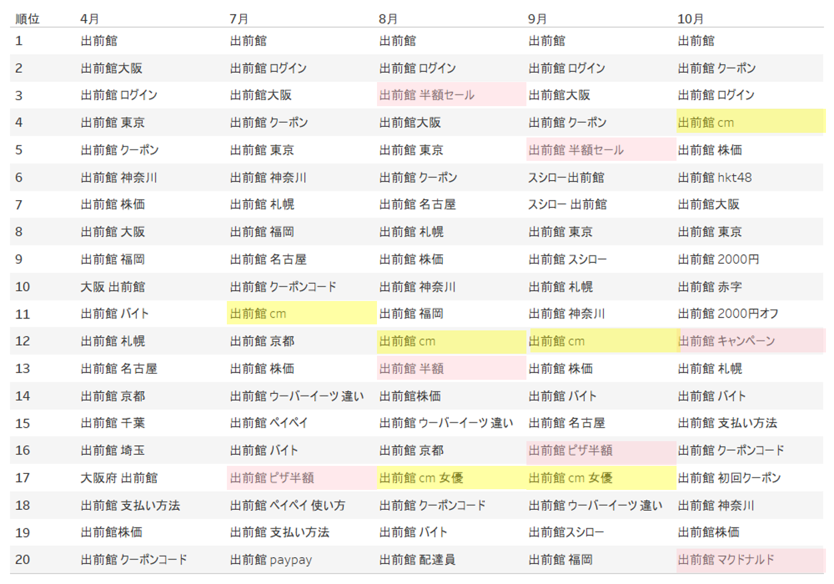
Task: Click the 8月 column header
Action: (x=389, y=19)
